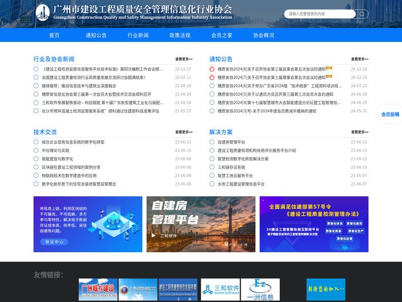Open the 三和链存证系统 solution link
Viewport: 402px width, 302px height.
[x=231, y=167]
